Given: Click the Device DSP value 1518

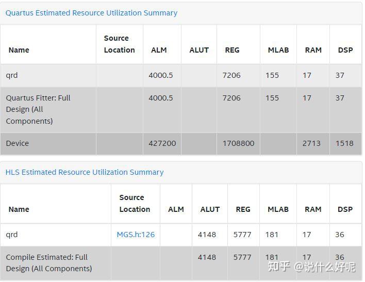Looking at the screenshot, I should tap(344, 143).
